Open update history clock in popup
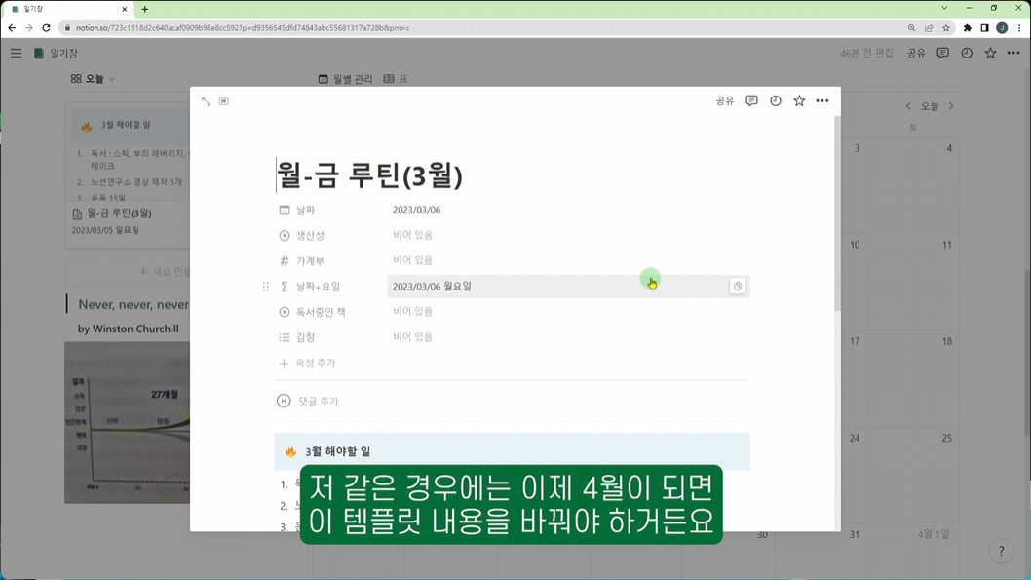This screenshot has width=1031, height=580. pyautogui.click(x=776, y=100)
